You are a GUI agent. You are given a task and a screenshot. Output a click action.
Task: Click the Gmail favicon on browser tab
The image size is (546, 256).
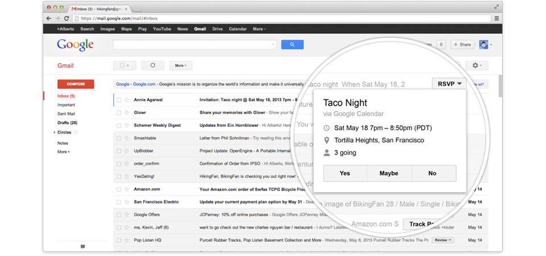click(74, 9)
